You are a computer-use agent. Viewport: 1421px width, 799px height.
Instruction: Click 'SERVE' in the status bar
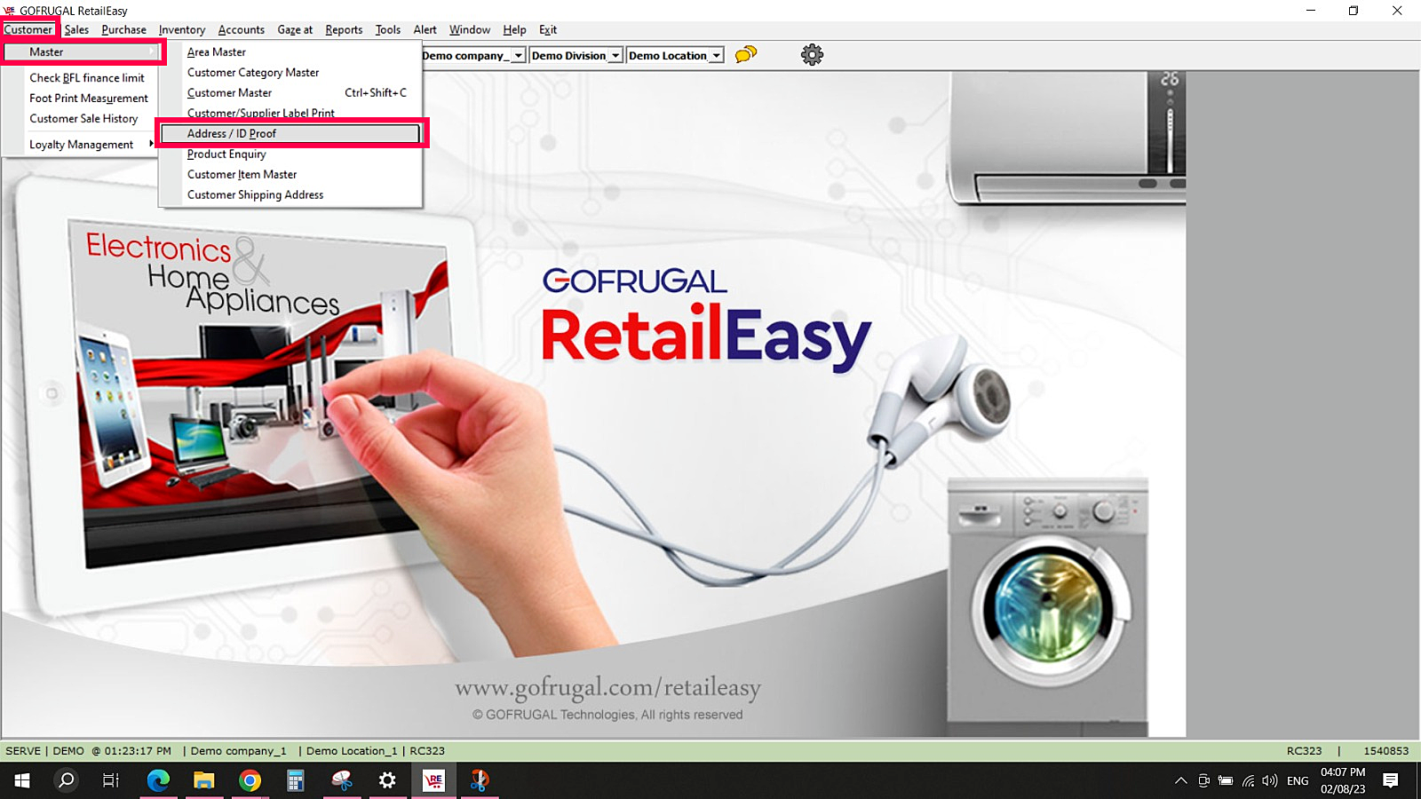pyautogui.click(x=23, y=751)
